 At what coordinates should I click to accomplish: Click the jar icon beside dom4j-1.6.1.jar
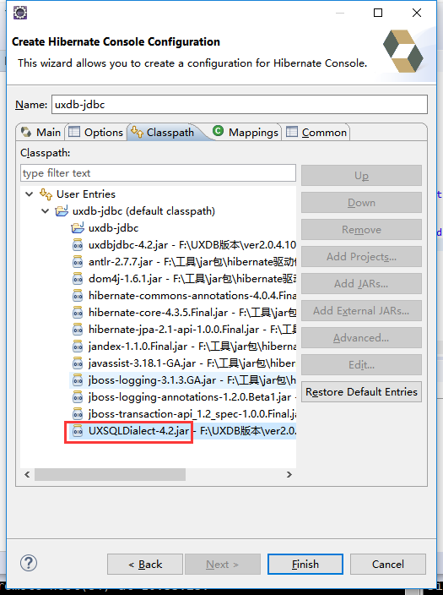[x=78, y=279]
